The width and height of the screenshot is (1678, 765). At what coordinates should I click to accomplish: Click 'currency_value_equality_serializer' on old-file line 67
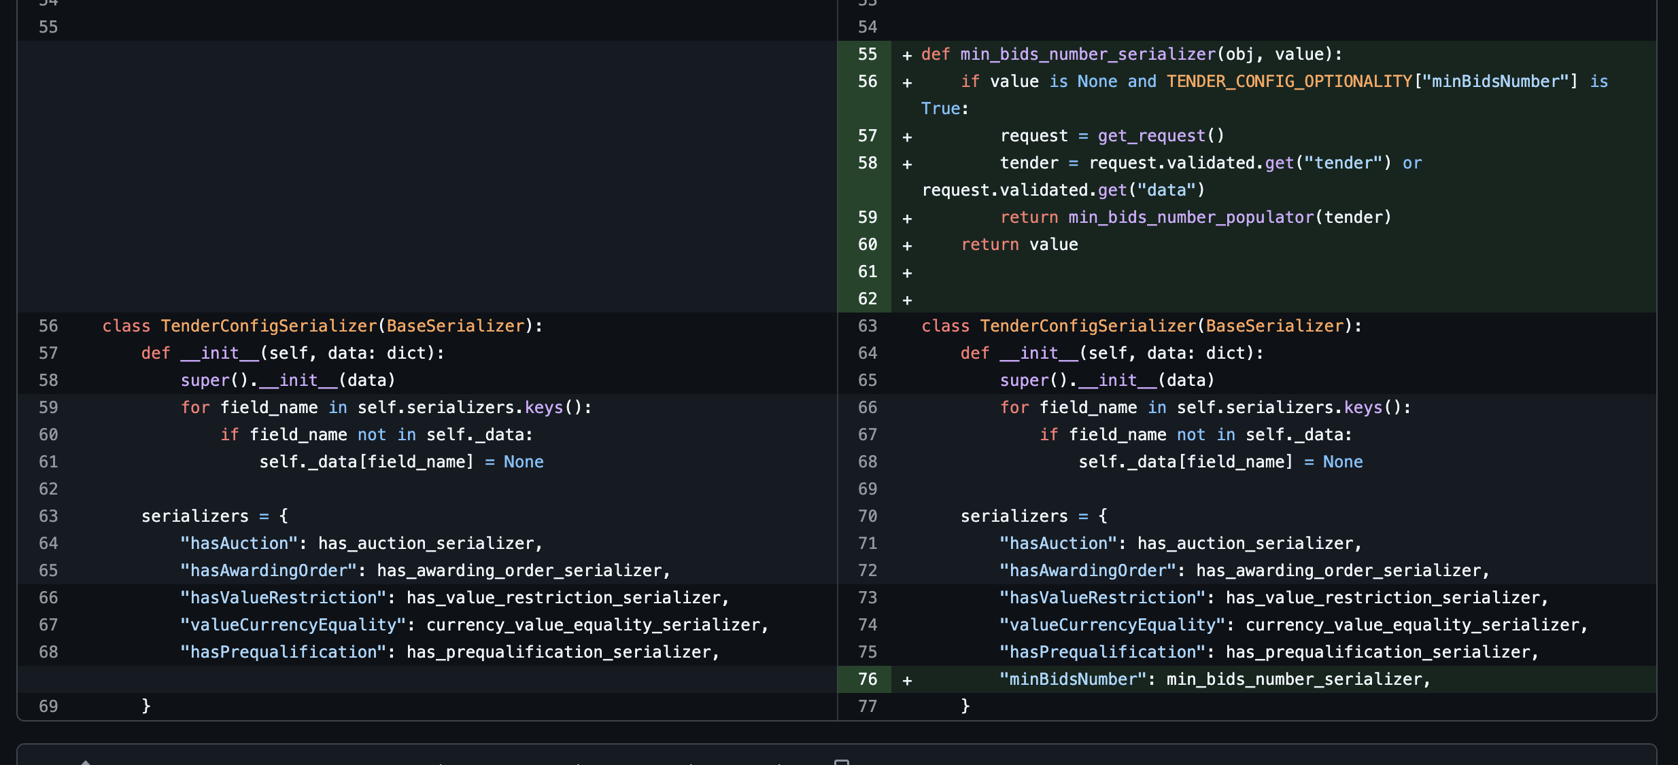point(593,625)
